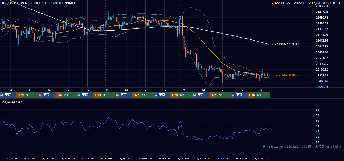Image resolution: width=344 pixels, height=161 pixels.
Task: Click the RSI 40 level label
Action: pyautogui.click(x=317, y=131)
